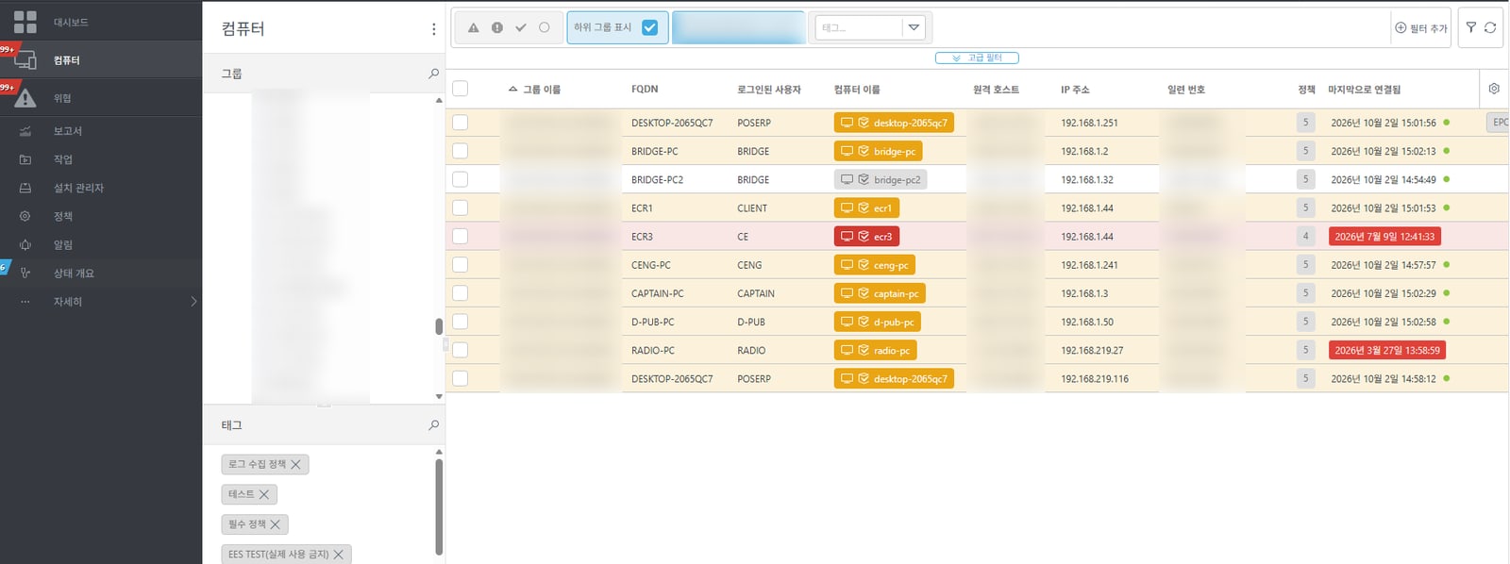Viewport: 1510px width, 564px height.
Task: Expand the 고급 필터 advanced filter
Action: coord(977,58)
